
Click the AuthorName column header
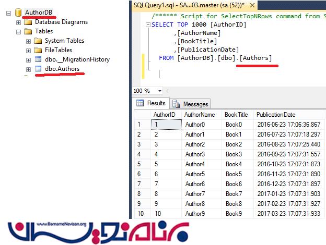(201, 115)
